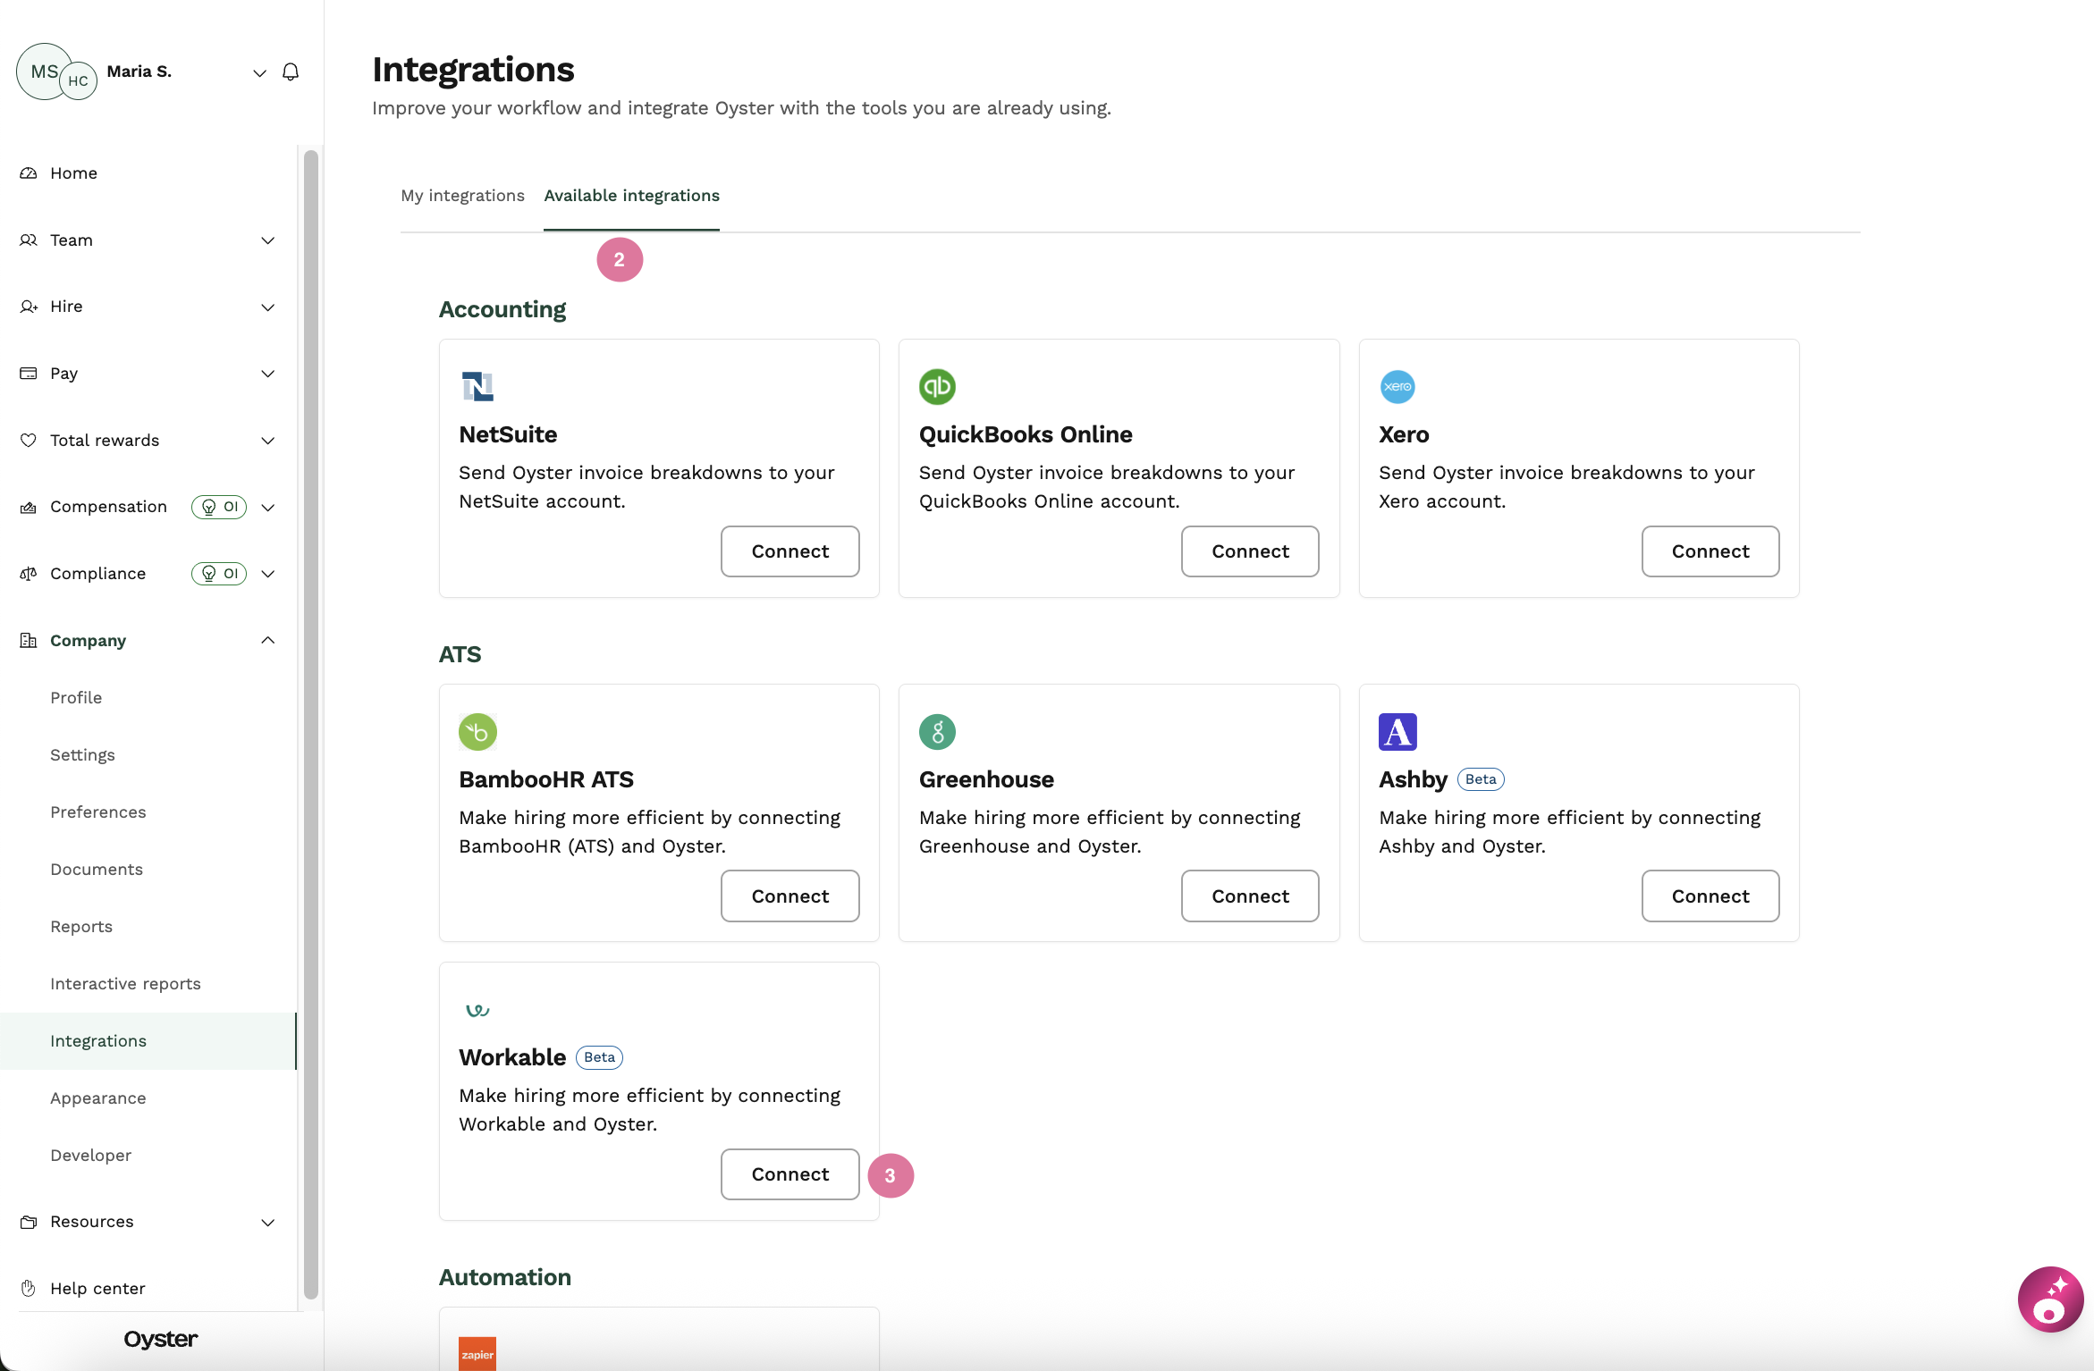Connect the Xero integration
The height and width of the screenshot is (1371, 2094).
1710,551
